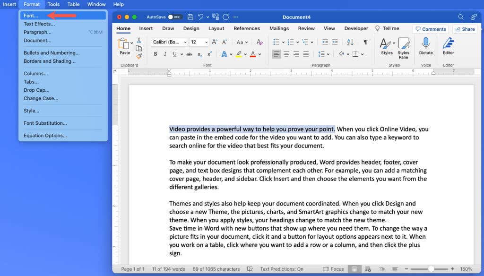Screen dimensions: 484x276
Task: Apply italic with the Italic icon
Action: tap(165, 54)
